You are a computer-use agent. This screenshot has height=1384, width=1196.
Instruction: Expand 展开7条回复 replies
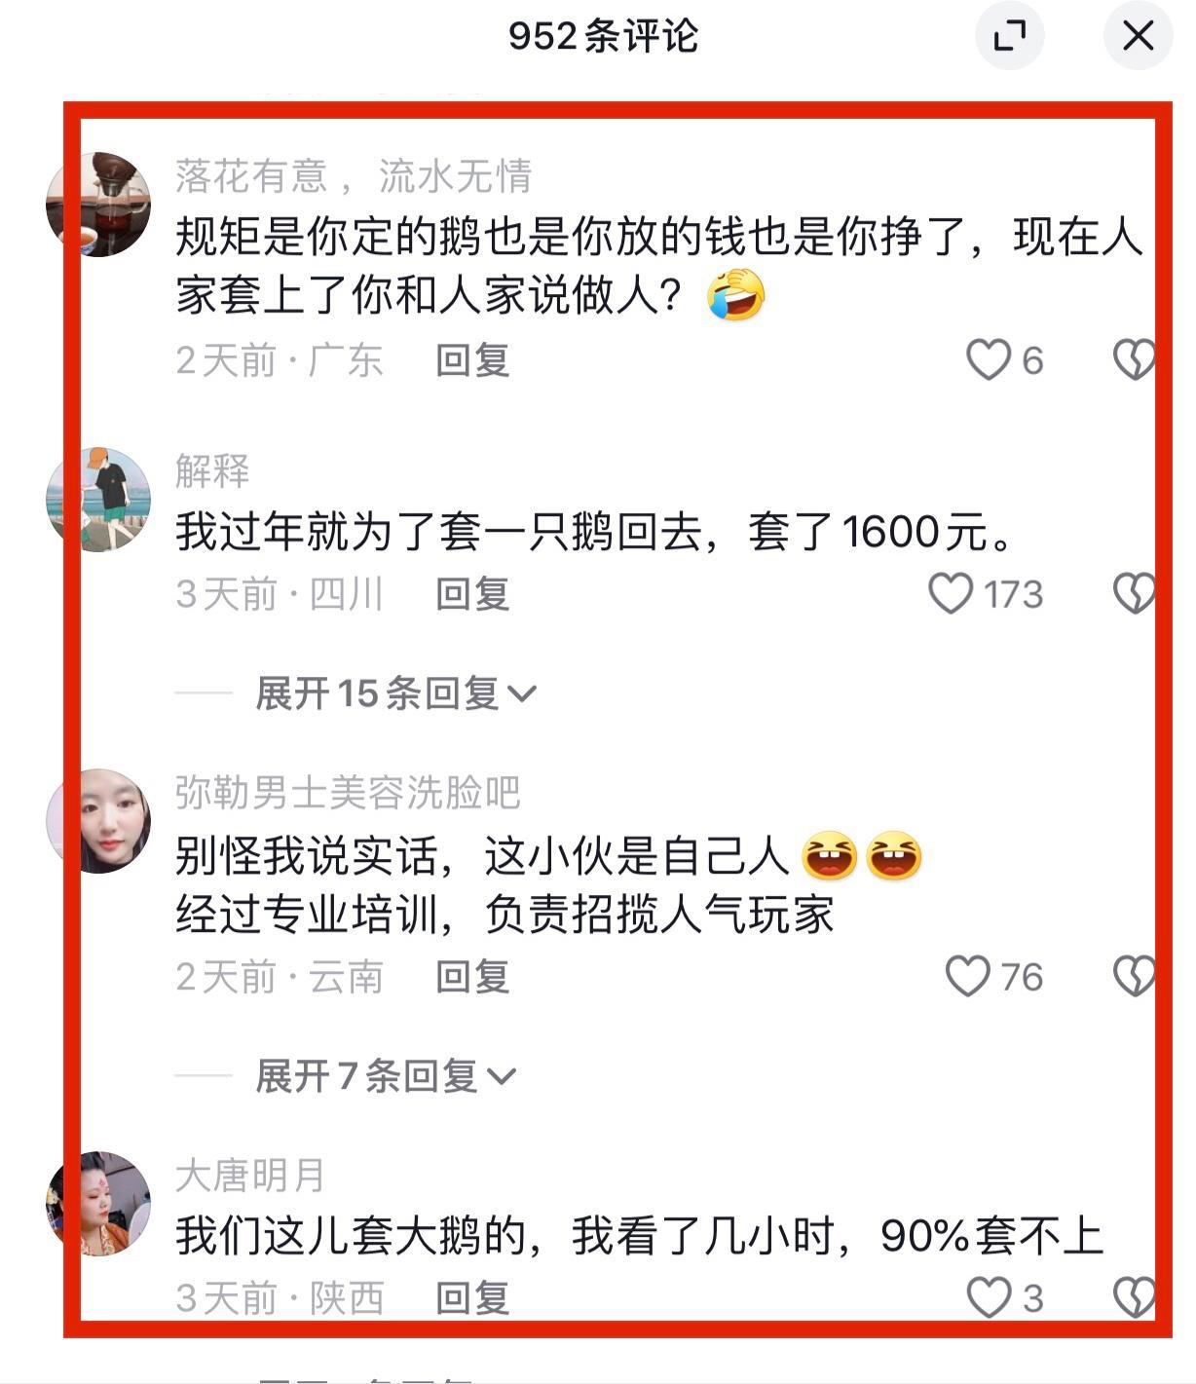[x=386, y=1076]
